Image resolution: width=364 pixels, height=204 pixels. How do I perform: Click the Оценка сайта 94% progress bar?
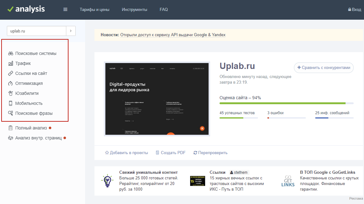tap(286, 103)
